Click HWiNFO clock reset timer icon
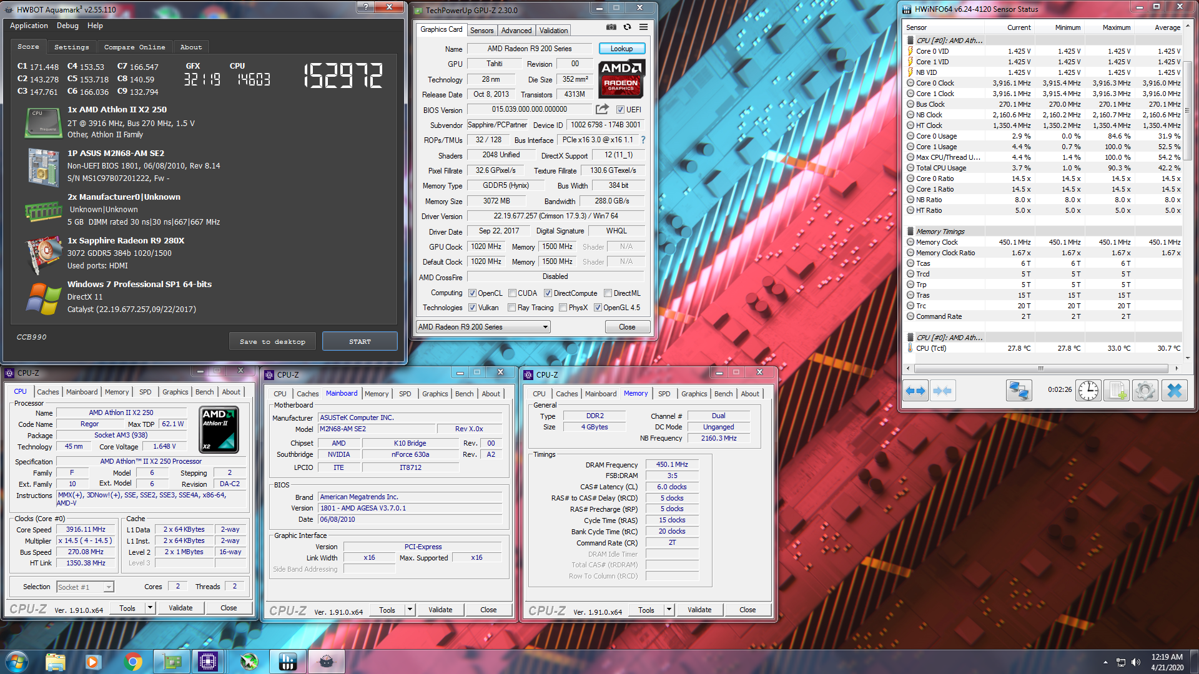 [1088, 391]
